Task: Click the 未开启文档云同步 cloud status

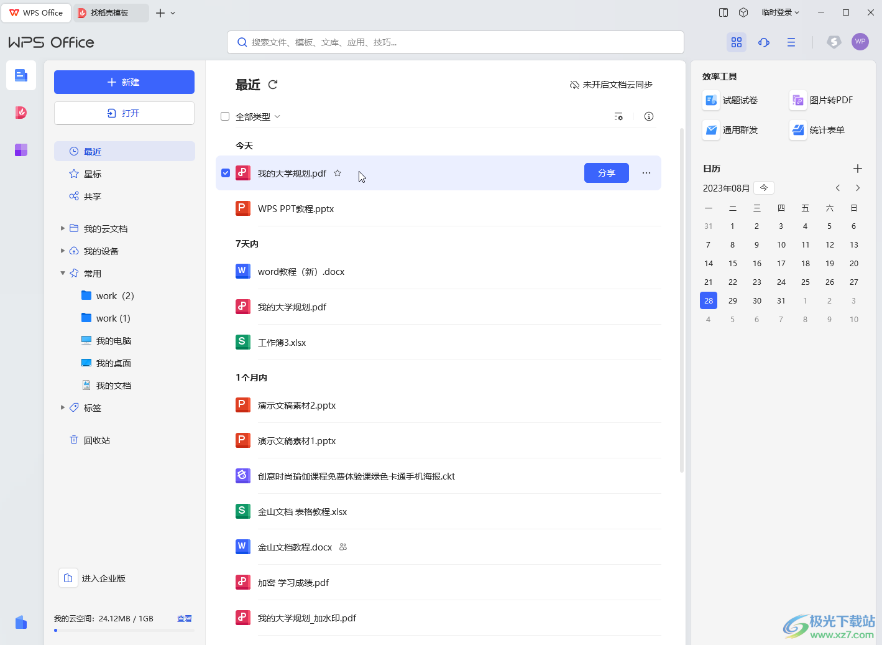Action: click(x=611, y=85)
